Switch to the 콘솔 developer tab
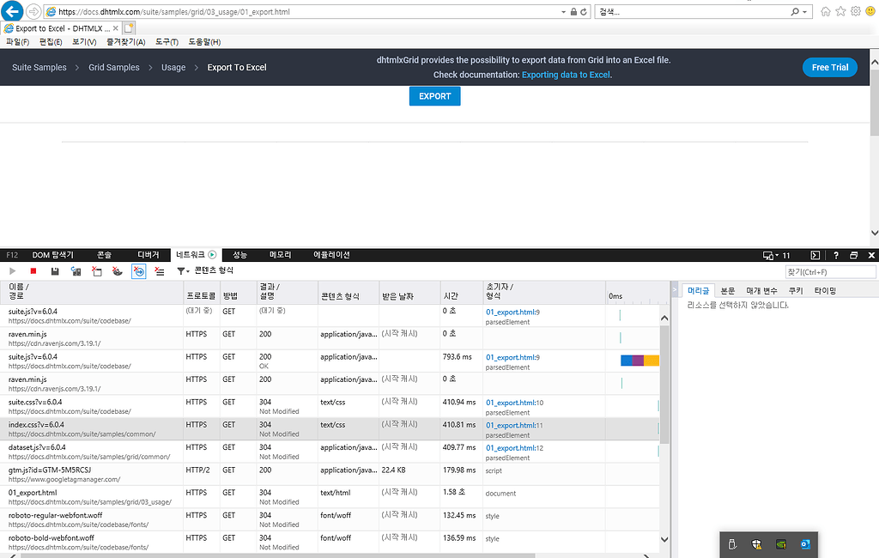Viewport: 879px width, 558px height. [x=104, y=255]
